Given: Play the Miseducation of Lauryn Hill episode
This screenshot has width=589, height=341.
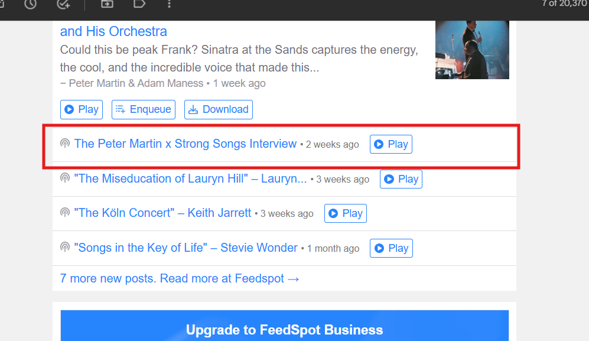Looking at the screenshot, I should tap(401, 179).
